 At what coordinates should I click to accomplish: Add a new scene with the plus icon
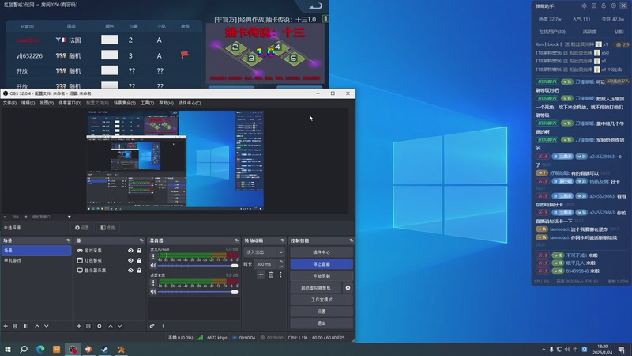click(x=6, y=326)
